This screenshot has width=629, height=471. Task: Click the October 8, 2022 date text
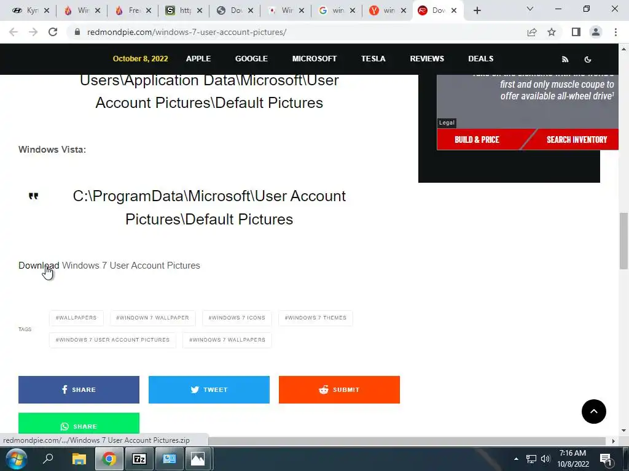(141, 58)
